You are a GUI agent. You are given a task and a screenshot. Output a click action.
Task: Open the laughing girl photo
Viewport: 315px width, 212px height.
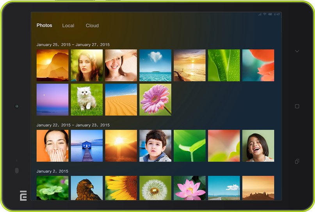point(258,146)
